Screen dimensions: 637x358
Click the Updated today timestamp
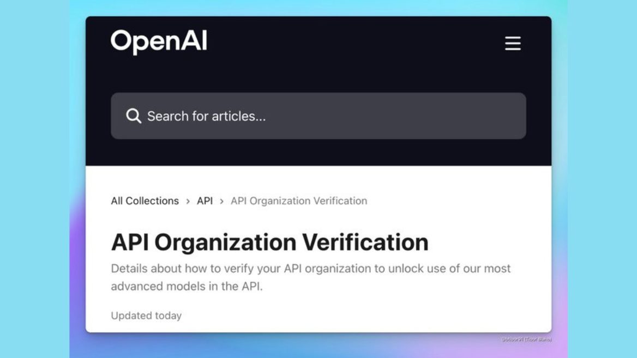click(146, 315)
